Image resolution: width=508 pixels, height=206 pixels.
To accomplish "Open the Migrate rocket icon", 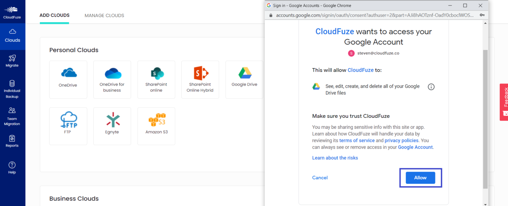I will [12, 58].
